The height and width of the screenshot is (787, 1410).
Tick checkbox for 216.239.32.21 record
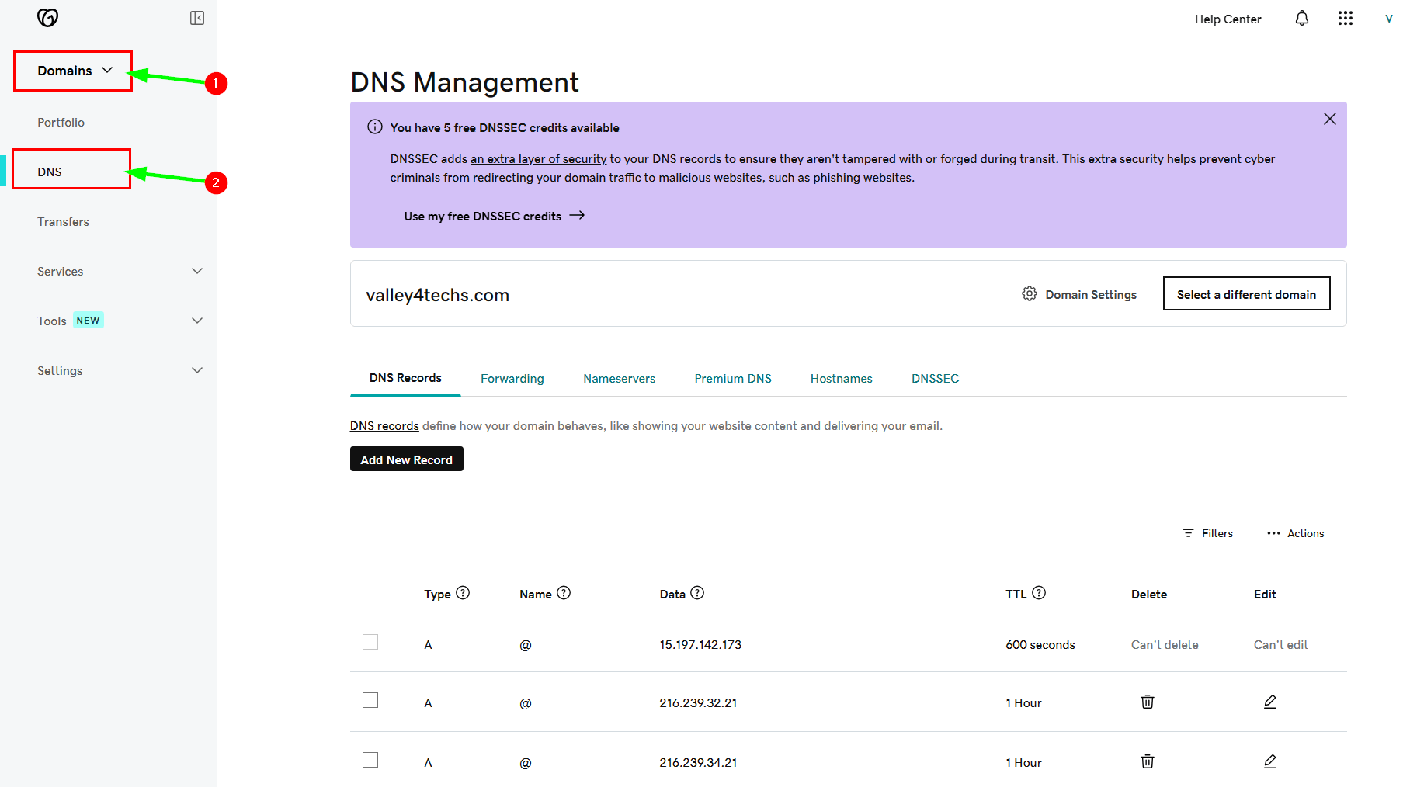pyautogui.click(x=370, y=700)
